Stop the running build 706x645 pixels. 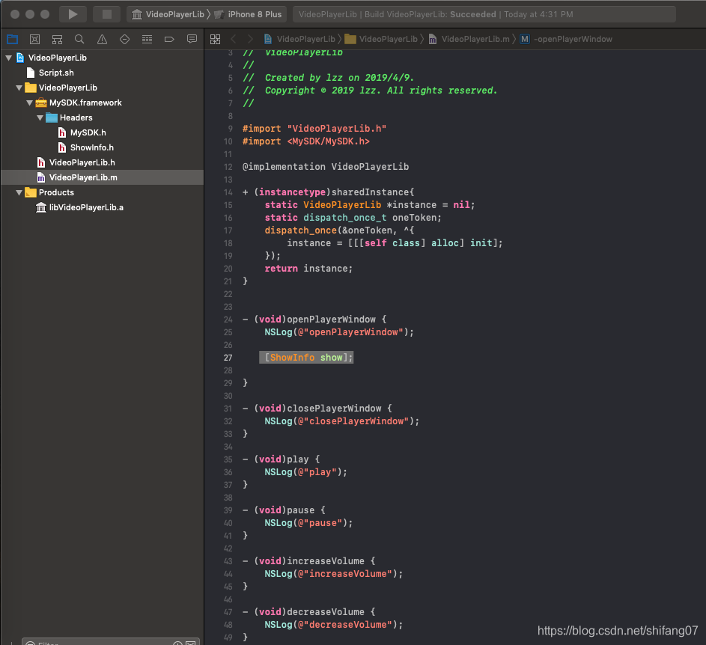point(107,14)
